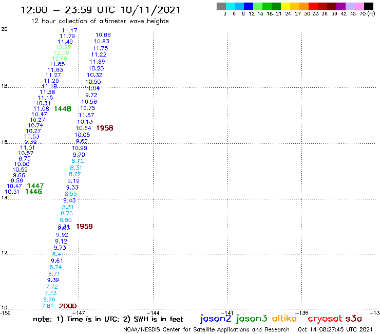Click the jason2 satellite label
This screenshot has height=334, width=380.
(x=216, y=319)
